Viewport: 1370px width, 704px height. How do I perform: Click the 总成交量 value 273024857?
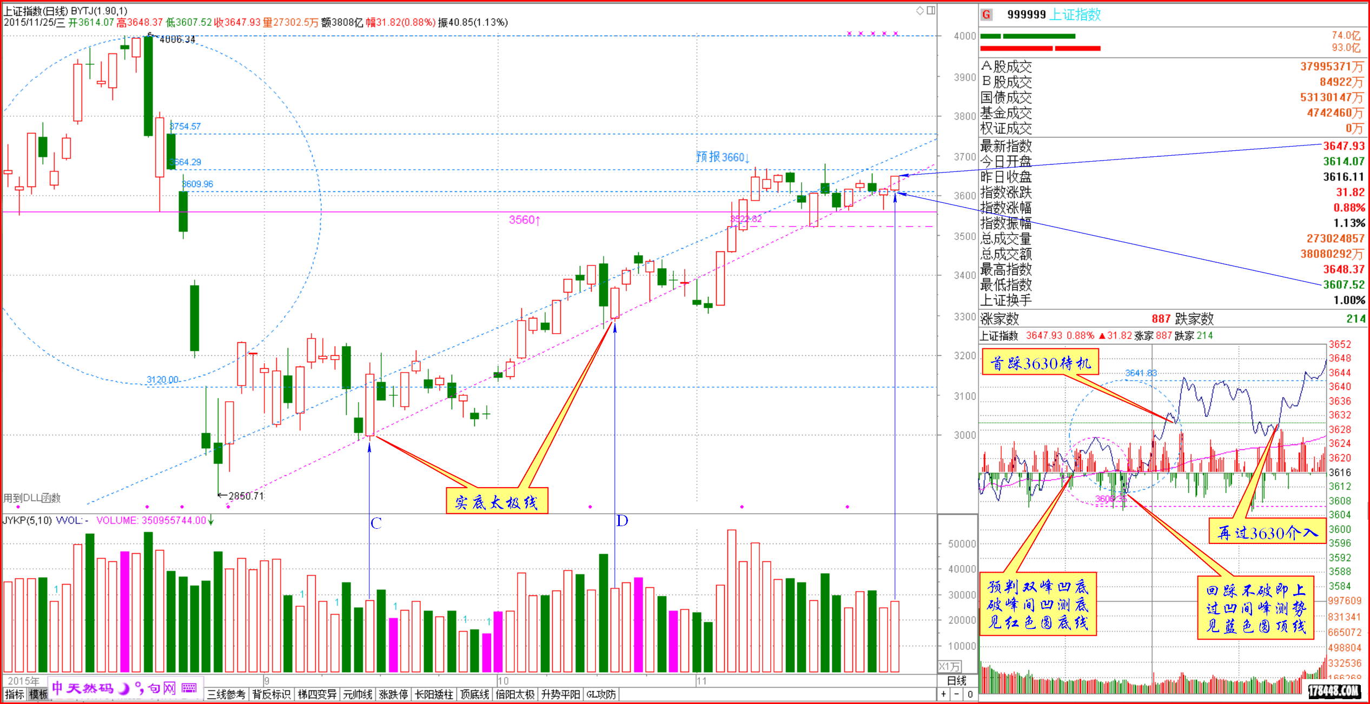pos(1336,238)
